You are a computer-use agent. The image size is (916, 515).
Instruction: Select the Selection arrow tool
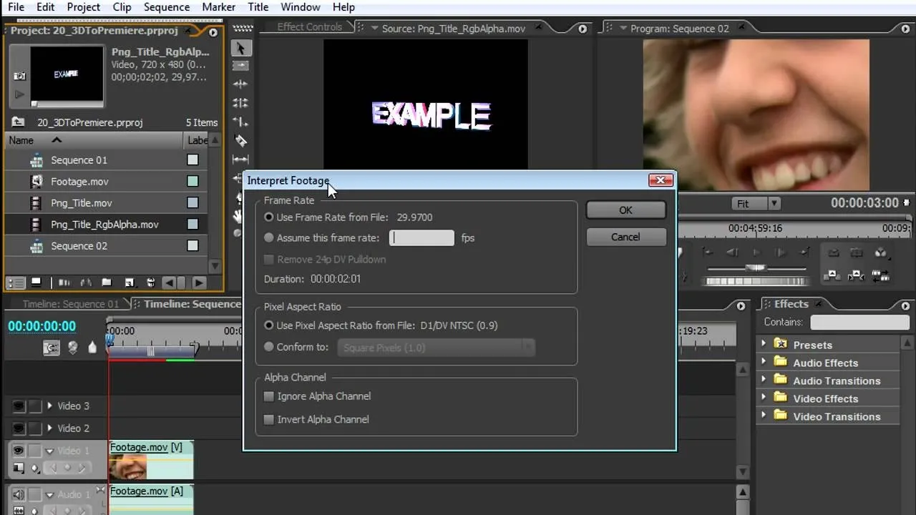point(240,48)
